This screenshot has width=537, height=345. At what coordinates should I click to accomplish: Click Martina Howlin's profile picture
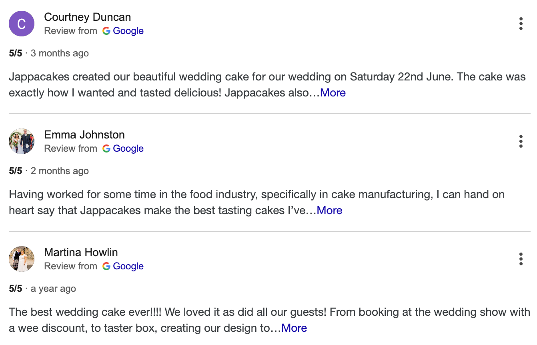[21, 259]
